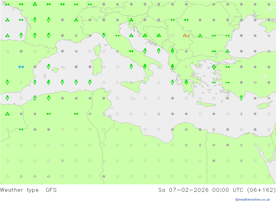
Task: Click the '(06+162)' forecast run label
Action: point(261,190)
